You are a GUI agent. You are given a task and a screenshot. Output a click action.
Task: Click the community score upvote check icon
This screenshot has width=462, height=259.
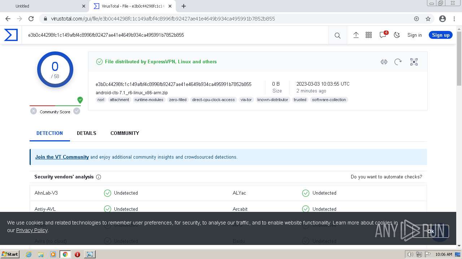[x=77, y=111]
